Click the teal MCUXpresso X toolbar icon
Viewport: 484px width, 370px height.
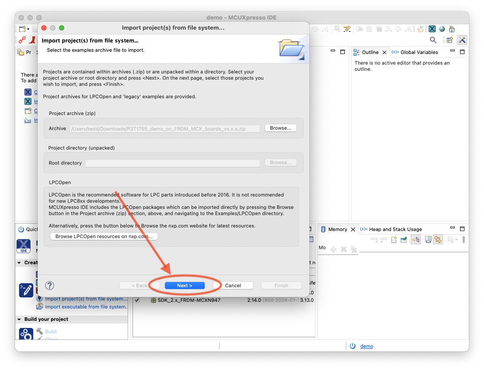[432, 29]
